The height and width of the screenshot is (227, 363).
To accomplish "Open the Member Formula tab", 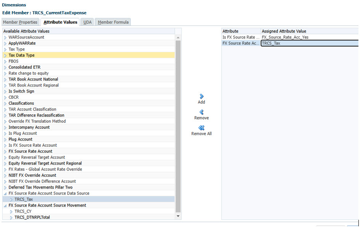I will [113, 22].
